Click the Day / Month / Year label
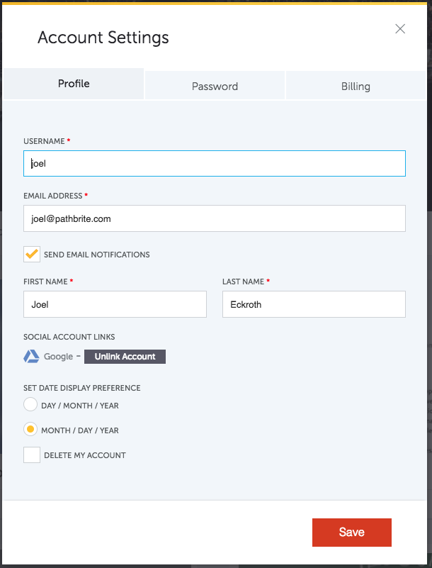432x568 pixels. click(80, 406)
